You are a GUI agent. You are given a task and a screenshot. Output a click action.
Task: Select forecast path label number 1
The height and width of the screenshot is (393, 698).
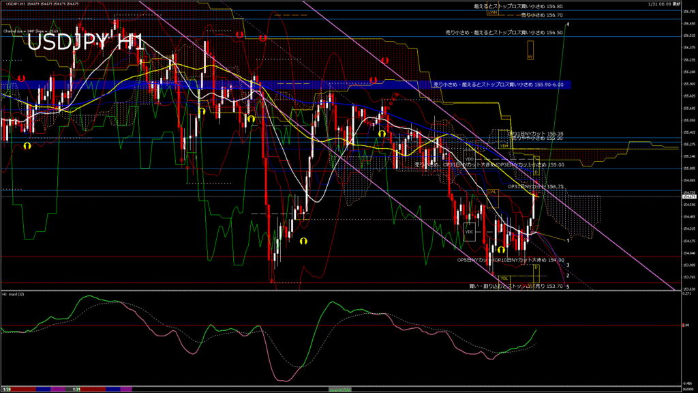pyautogui.click(x=568, y=240)
